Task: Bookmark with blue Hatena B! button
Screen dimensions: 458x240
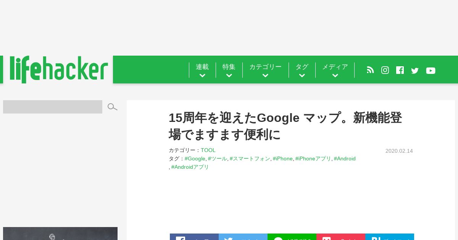Action: 390,237
